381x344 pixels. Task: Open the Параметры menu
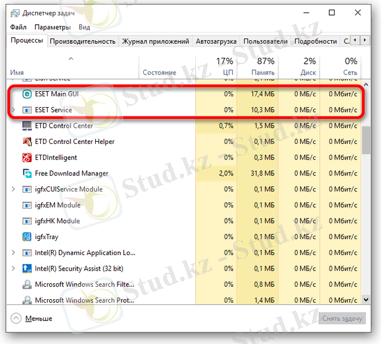[x=53, y=27]
